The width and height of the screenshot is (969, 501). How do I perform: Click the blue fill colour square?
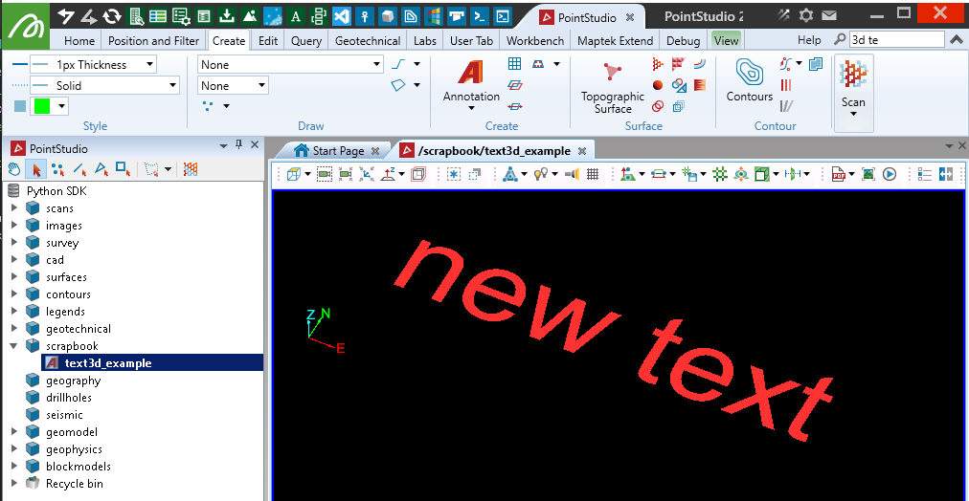click(20, 106)
